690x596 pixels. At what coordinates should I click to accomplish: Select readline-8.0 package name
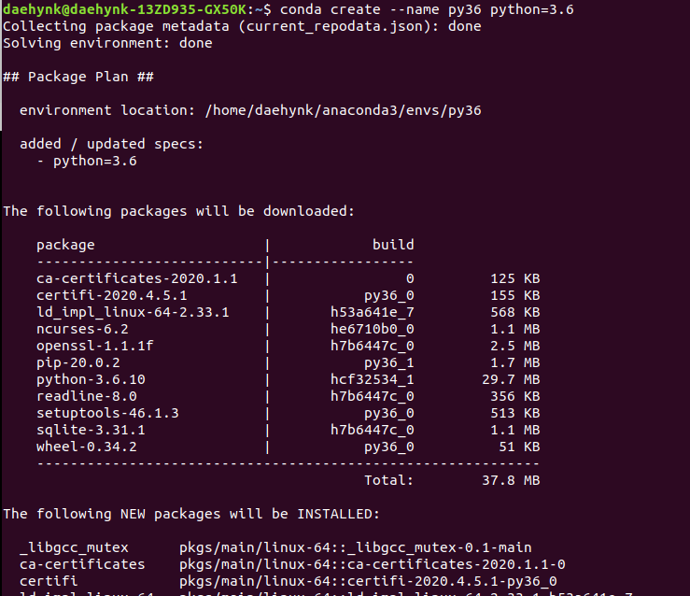pos(87,397)
